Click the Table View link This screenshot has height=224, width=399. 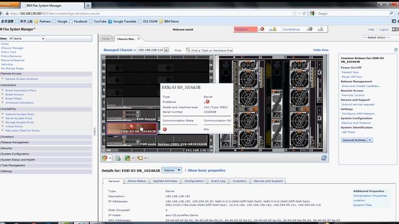tap(320, 50)
